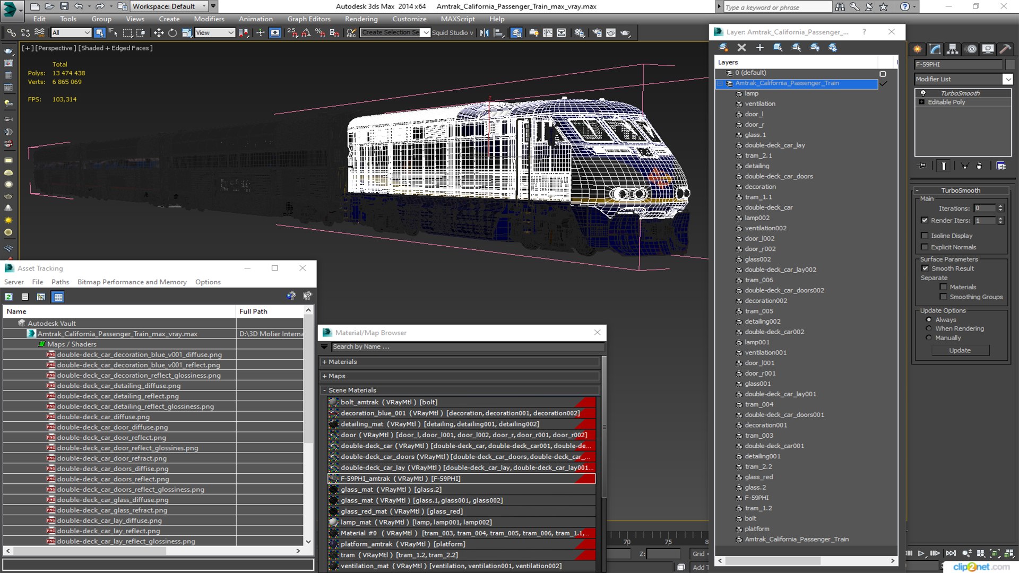The width and height of the screenshot is (1019, 573).
Task: Collapse Amtrak_California_Passenger_Train layer tree
Action: pos(721,83)
